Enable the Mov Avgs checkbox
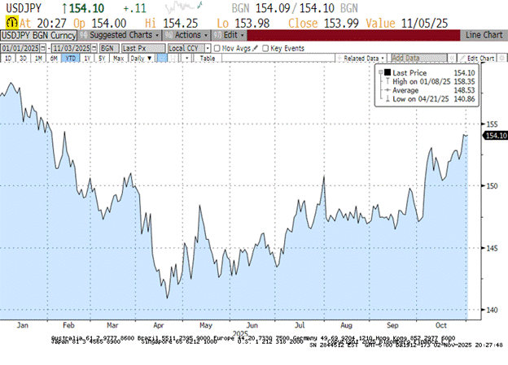This screenshot has height=365, width=508. pyautogui.click(x=216, y=48)
